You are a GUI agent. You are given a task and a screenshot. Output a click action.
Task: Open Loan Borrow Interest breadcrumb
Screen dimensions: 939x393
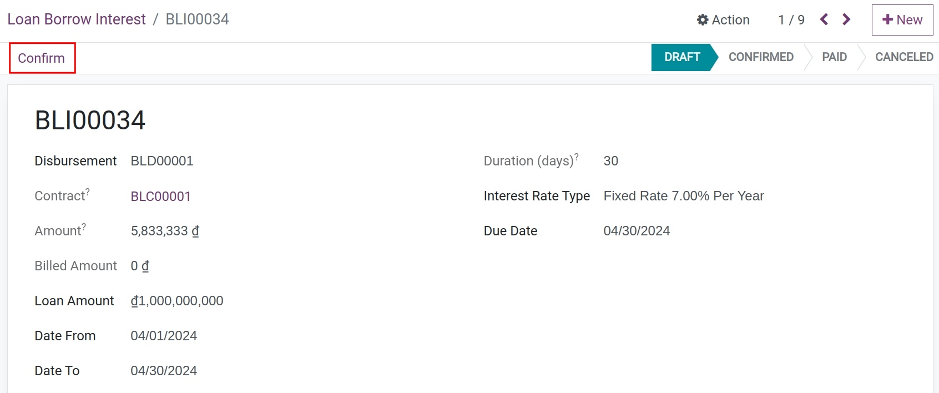point(77,19)
